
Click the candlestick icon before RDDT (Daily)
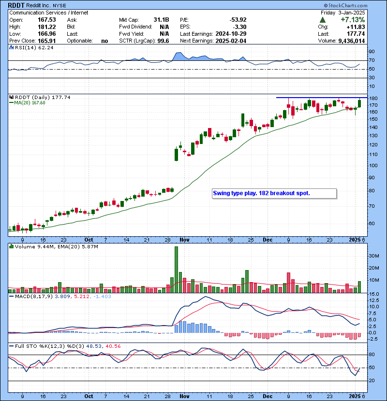point(11,97)
